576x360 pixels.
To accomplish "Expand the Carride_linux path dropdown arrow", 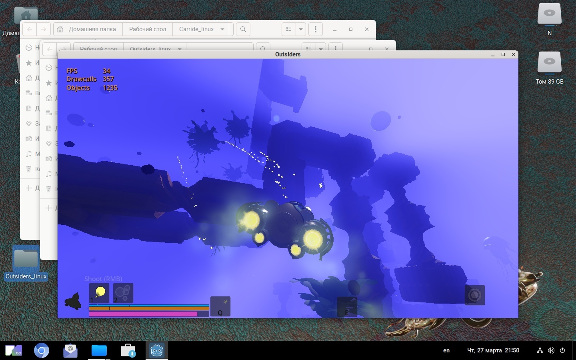I will 222,29.
